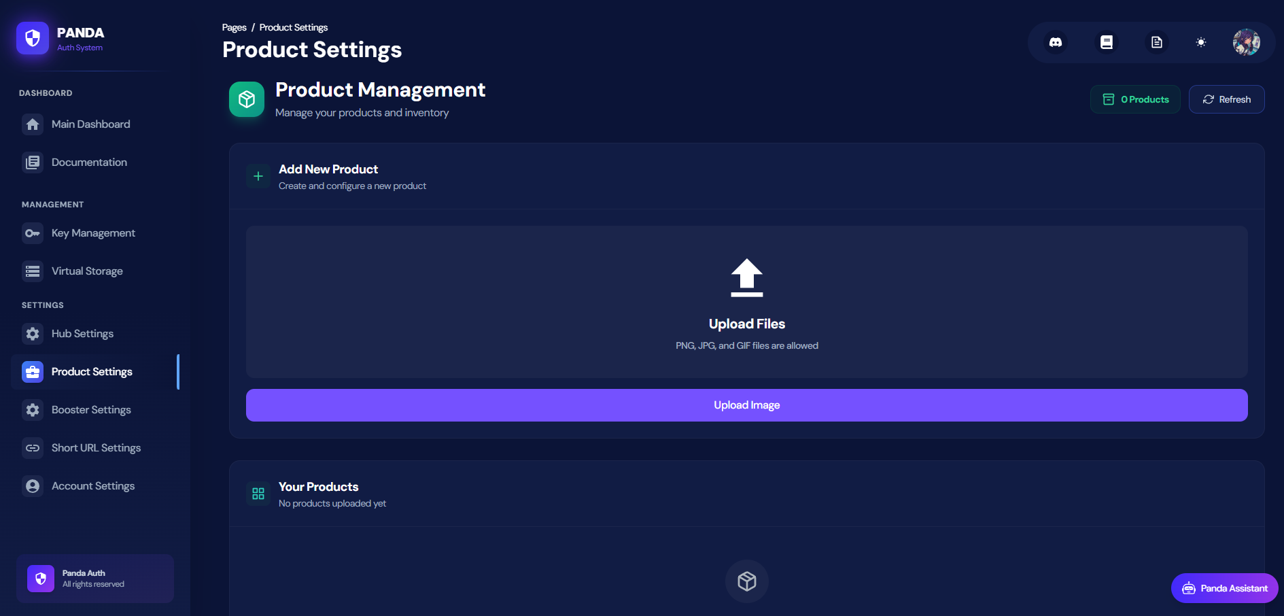Switch to Booster Settings
Image resolution: width=1284 pixels, height=616 pixels.
pyautogui.click(x=90, y=409)
